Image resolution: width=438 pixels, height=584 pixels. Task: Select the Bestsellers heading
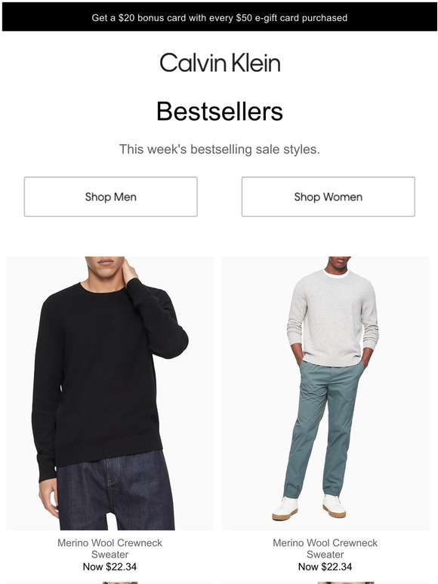click(x=220, y=112)
